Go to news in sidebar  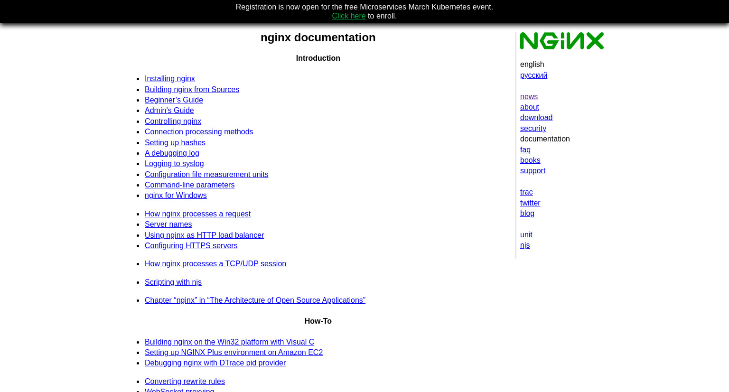click(529, 97)
